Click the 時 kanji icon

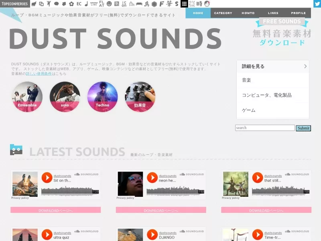(199, 4)
